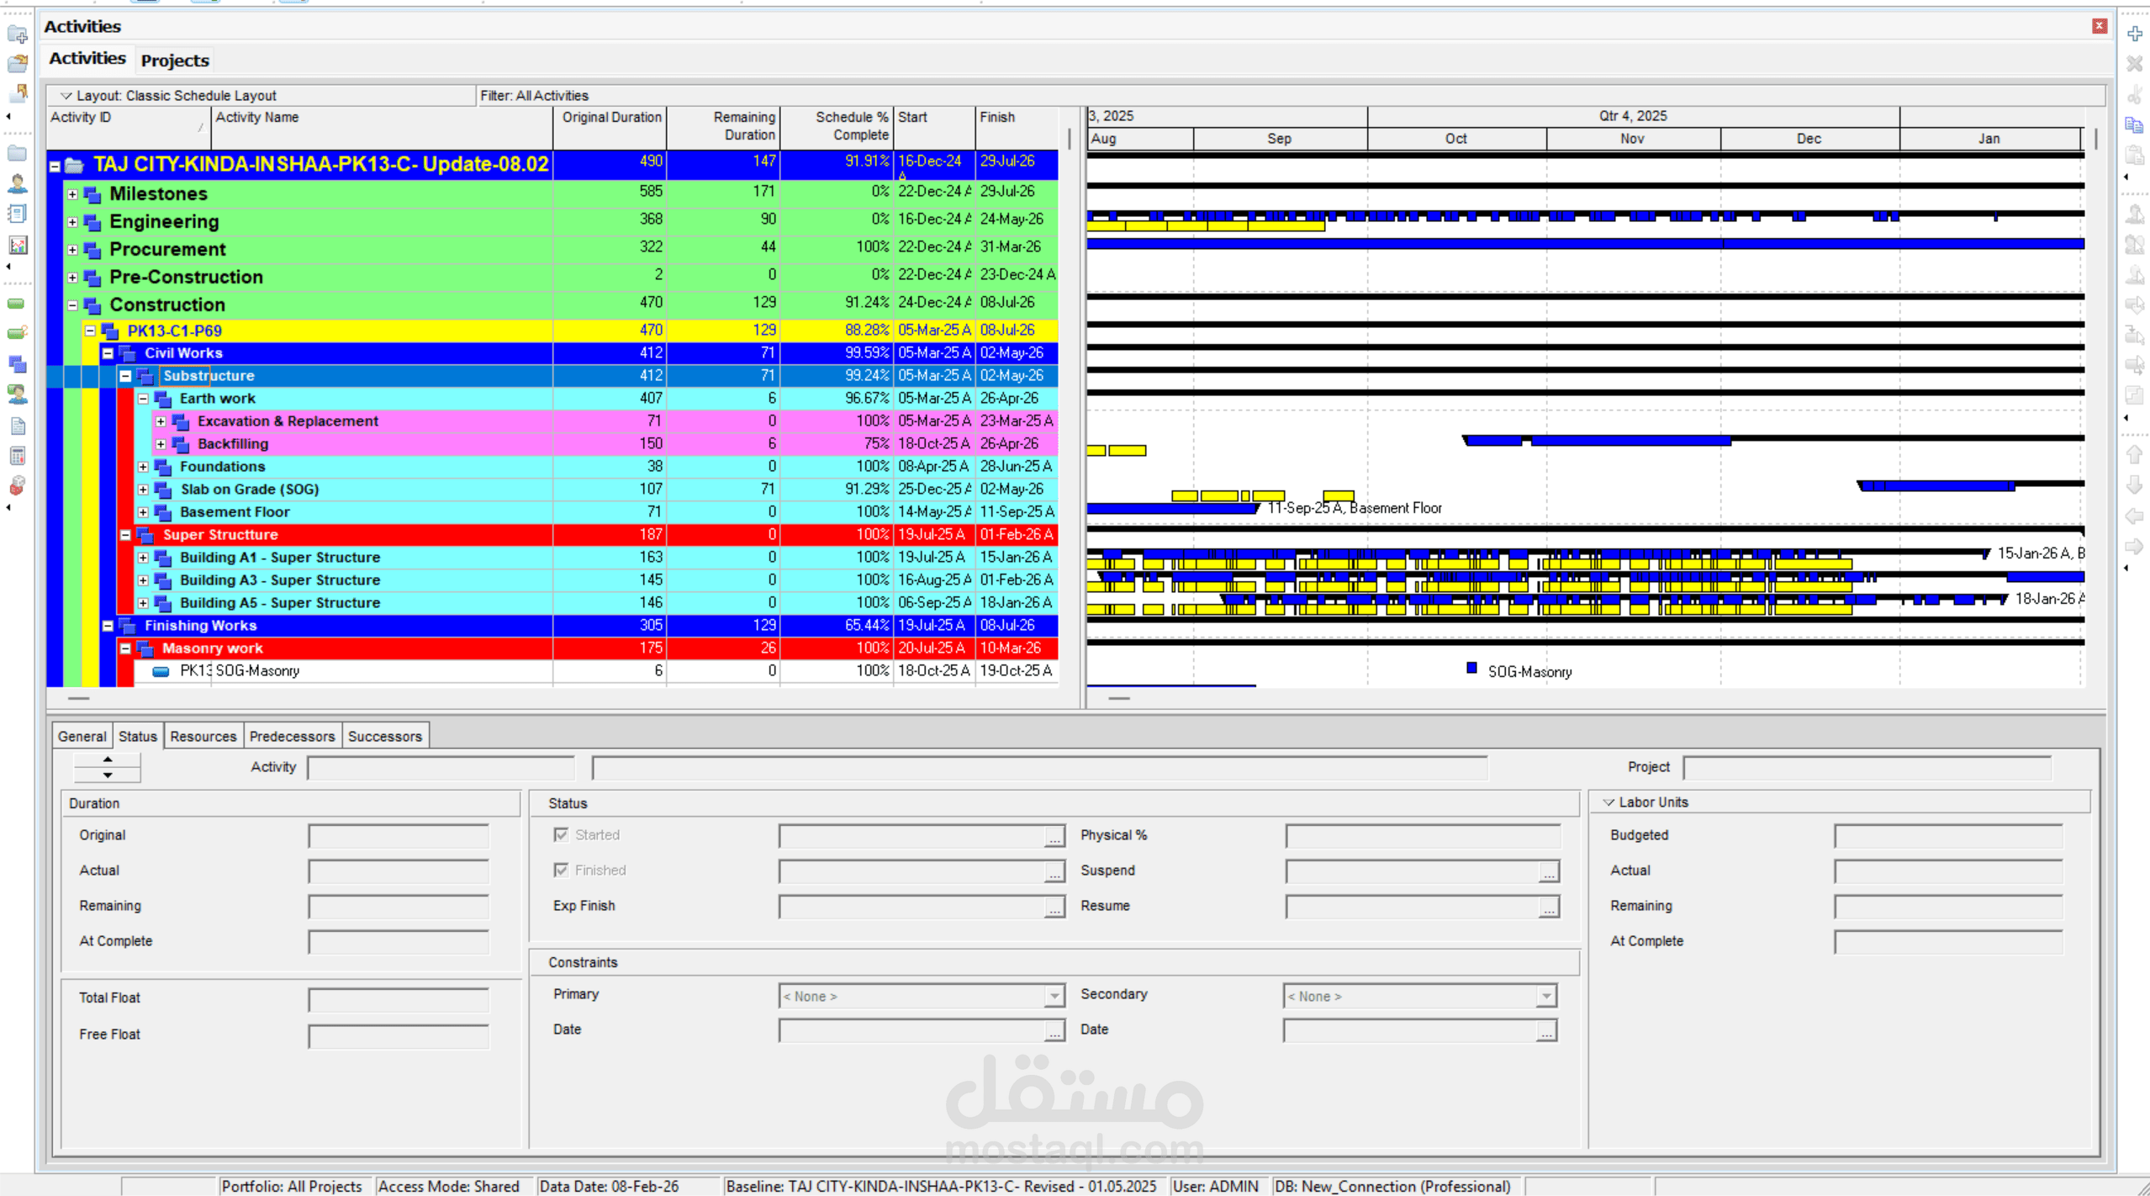Screen dimensions: 2150x1196
Task: Click the Move Down arrow icon
Action: 2135,485
